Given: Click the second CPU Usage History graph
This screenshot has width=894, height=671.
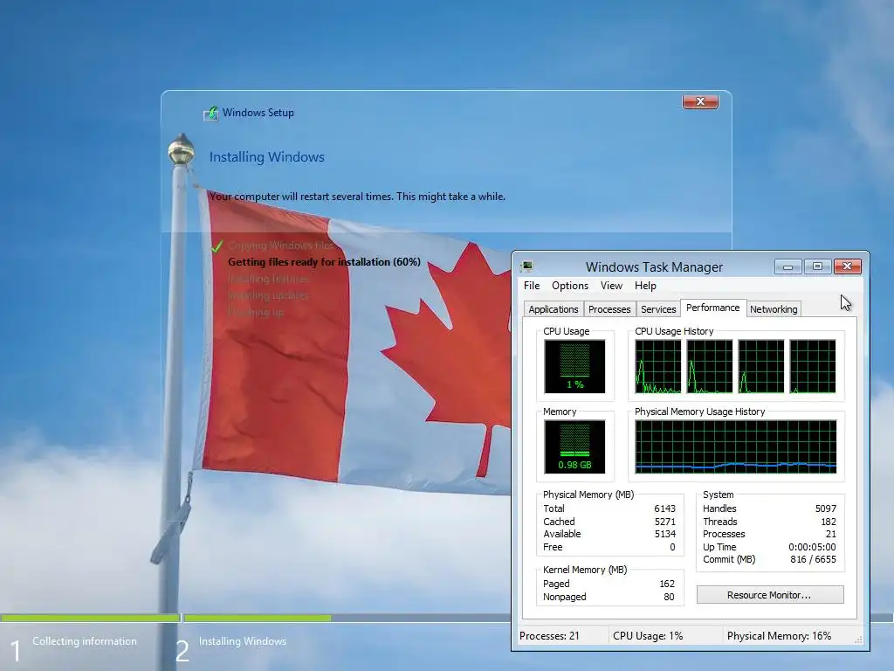Looking at the screenshot, I should coord(709,366).
